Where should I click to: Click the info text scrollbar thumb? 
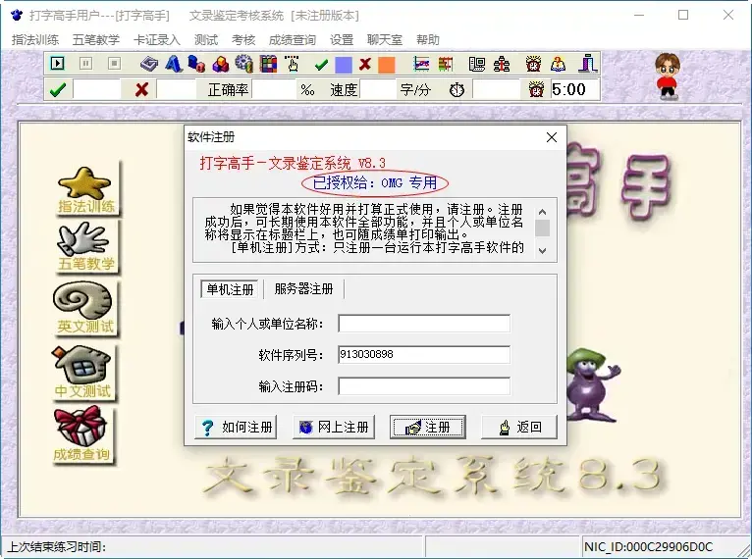click(543, 228)
